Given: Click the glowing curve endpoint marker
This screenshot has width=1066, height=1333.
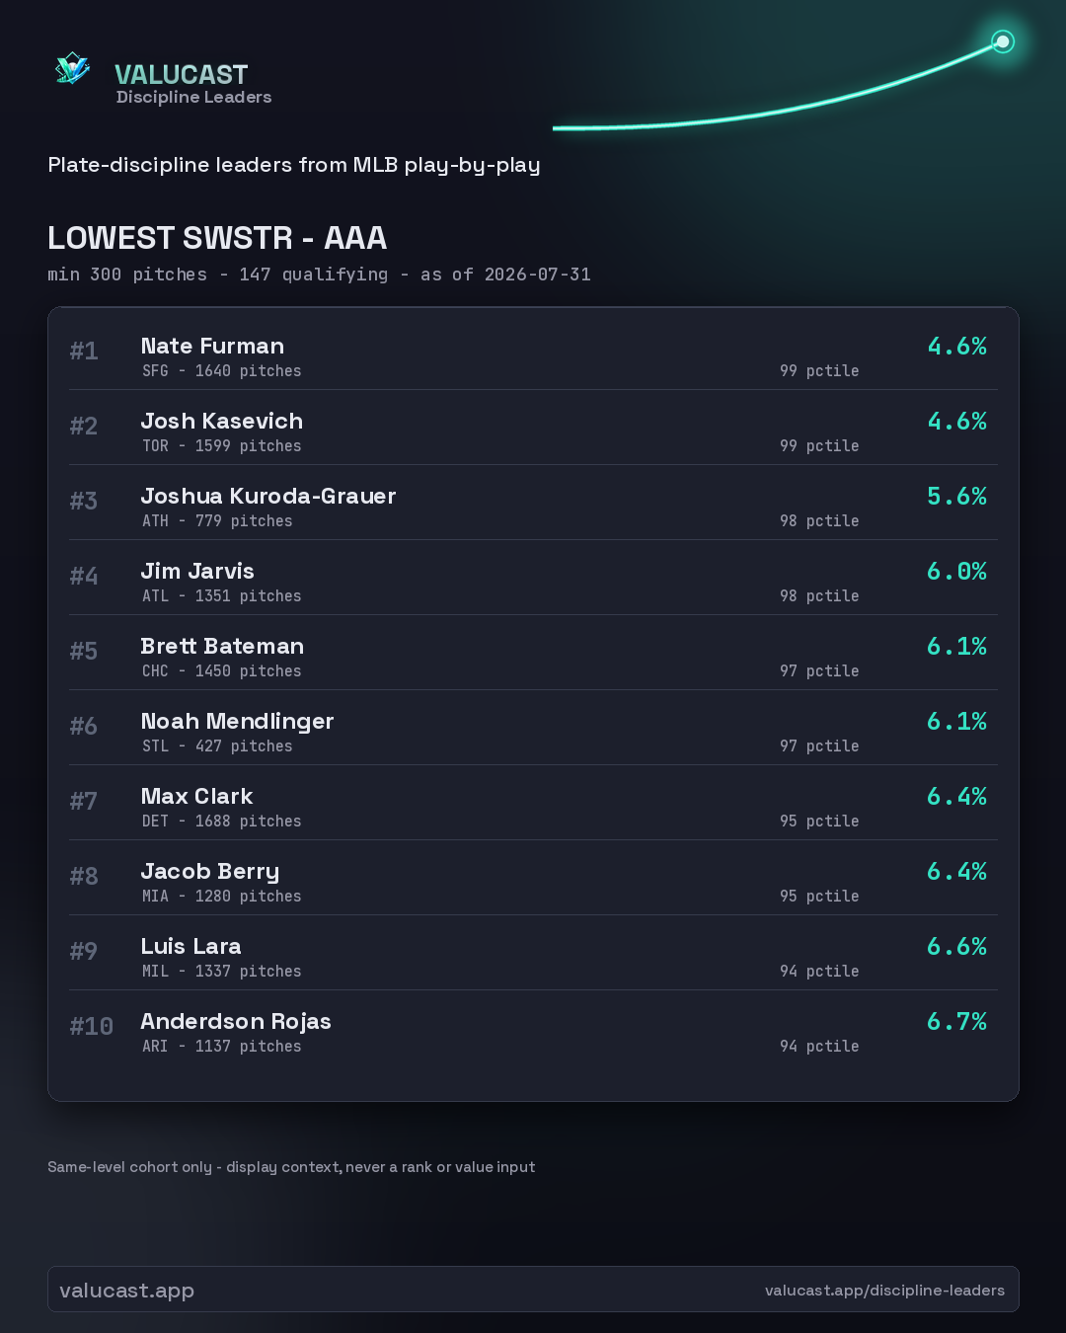Looking at the screenshot, I should pos(1003,41).
